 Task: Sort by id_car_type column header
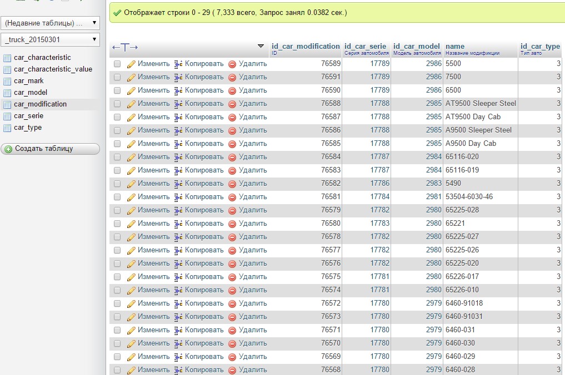click(x=540, y=47)
